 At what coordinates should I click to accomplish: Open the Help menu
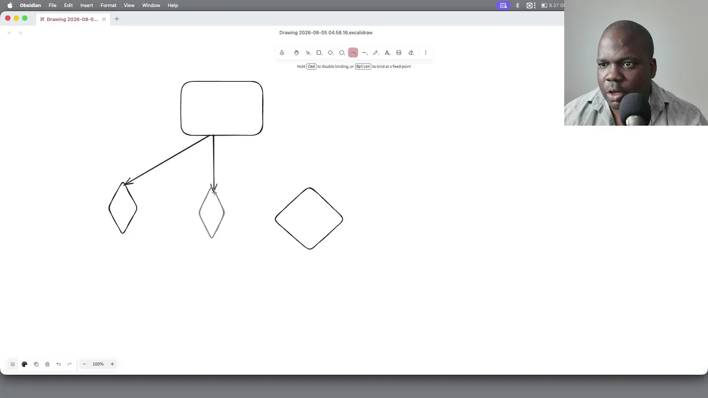(173, 5)
